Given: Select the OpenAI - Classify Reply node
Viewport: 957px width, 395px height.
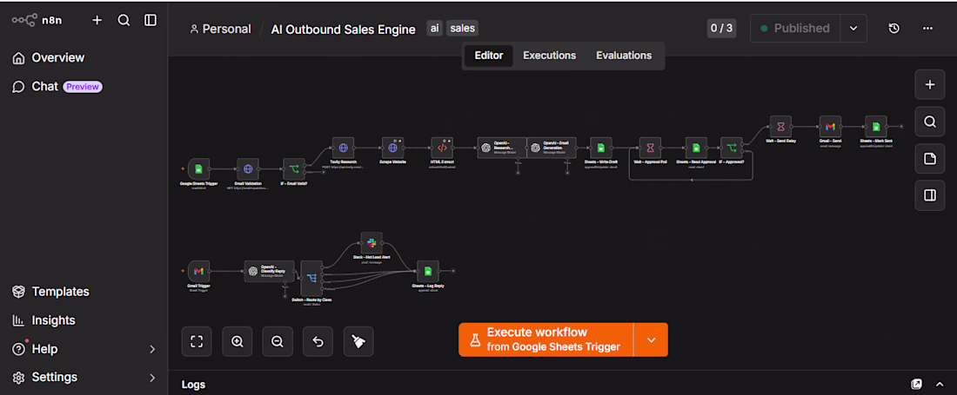Looking at the screenshot, I should 269,272.
